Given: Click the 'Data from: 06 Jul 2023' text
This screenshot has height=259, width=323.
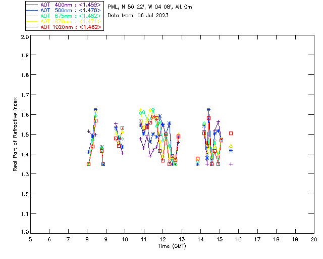Looking at the screenshot, I should (138, 16).
